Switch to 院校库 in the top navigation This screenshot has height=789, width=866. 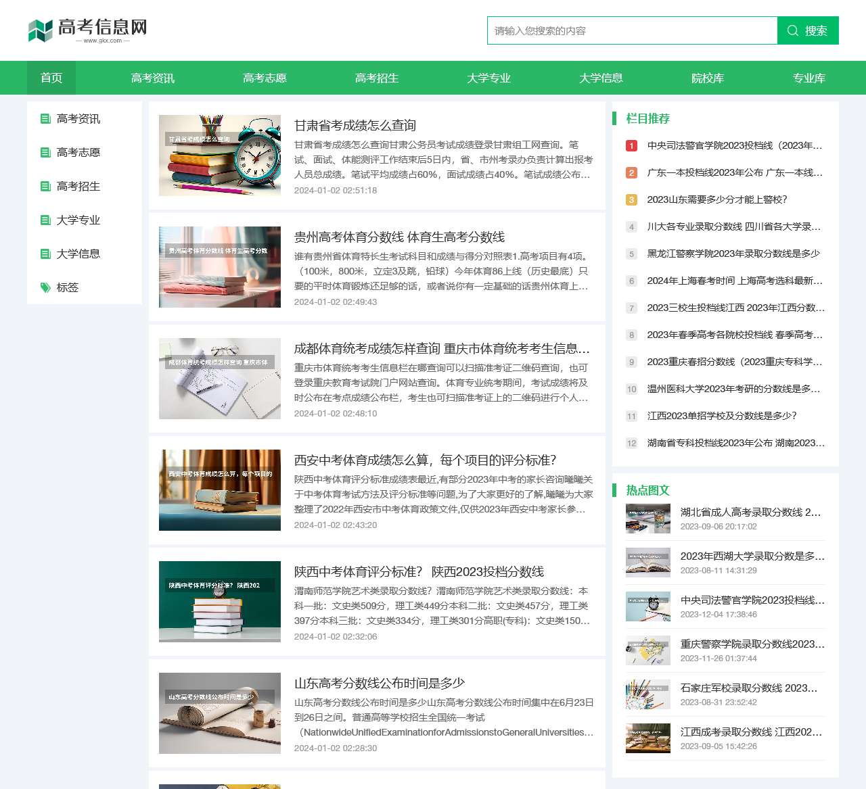tap(708, 78)
